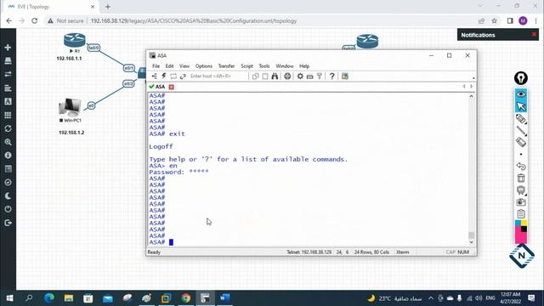
Task: Click EVE sidebar Close lab power icon
Action: (8, 209)
